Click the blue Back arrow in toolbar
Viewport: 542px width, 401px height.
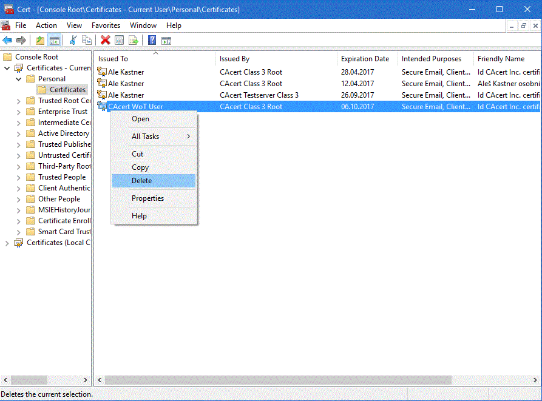7,41
